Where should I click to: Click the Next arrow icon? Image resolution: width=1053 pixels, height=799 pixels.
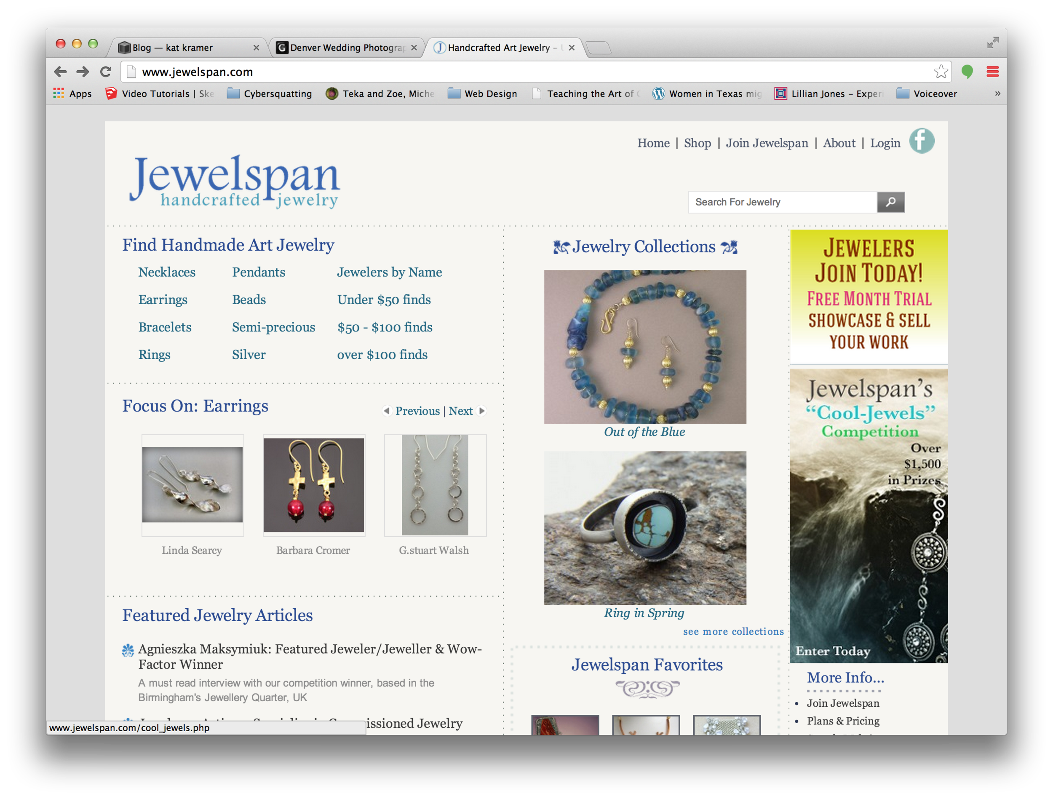point(482,411)
